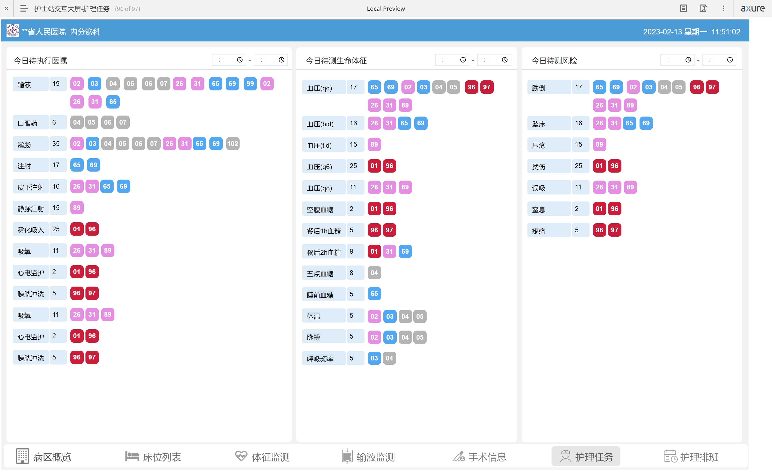Click bed 89 badge in 血压(tid) row
This screenshot has height=474, width=772.
[374, 144]
